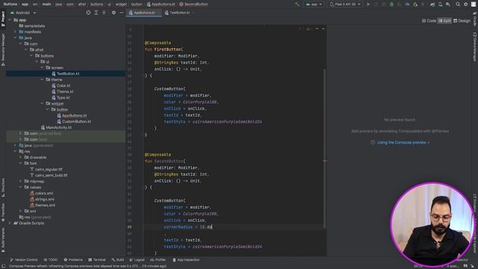Switch editor to Split view mode

(445, 21)
